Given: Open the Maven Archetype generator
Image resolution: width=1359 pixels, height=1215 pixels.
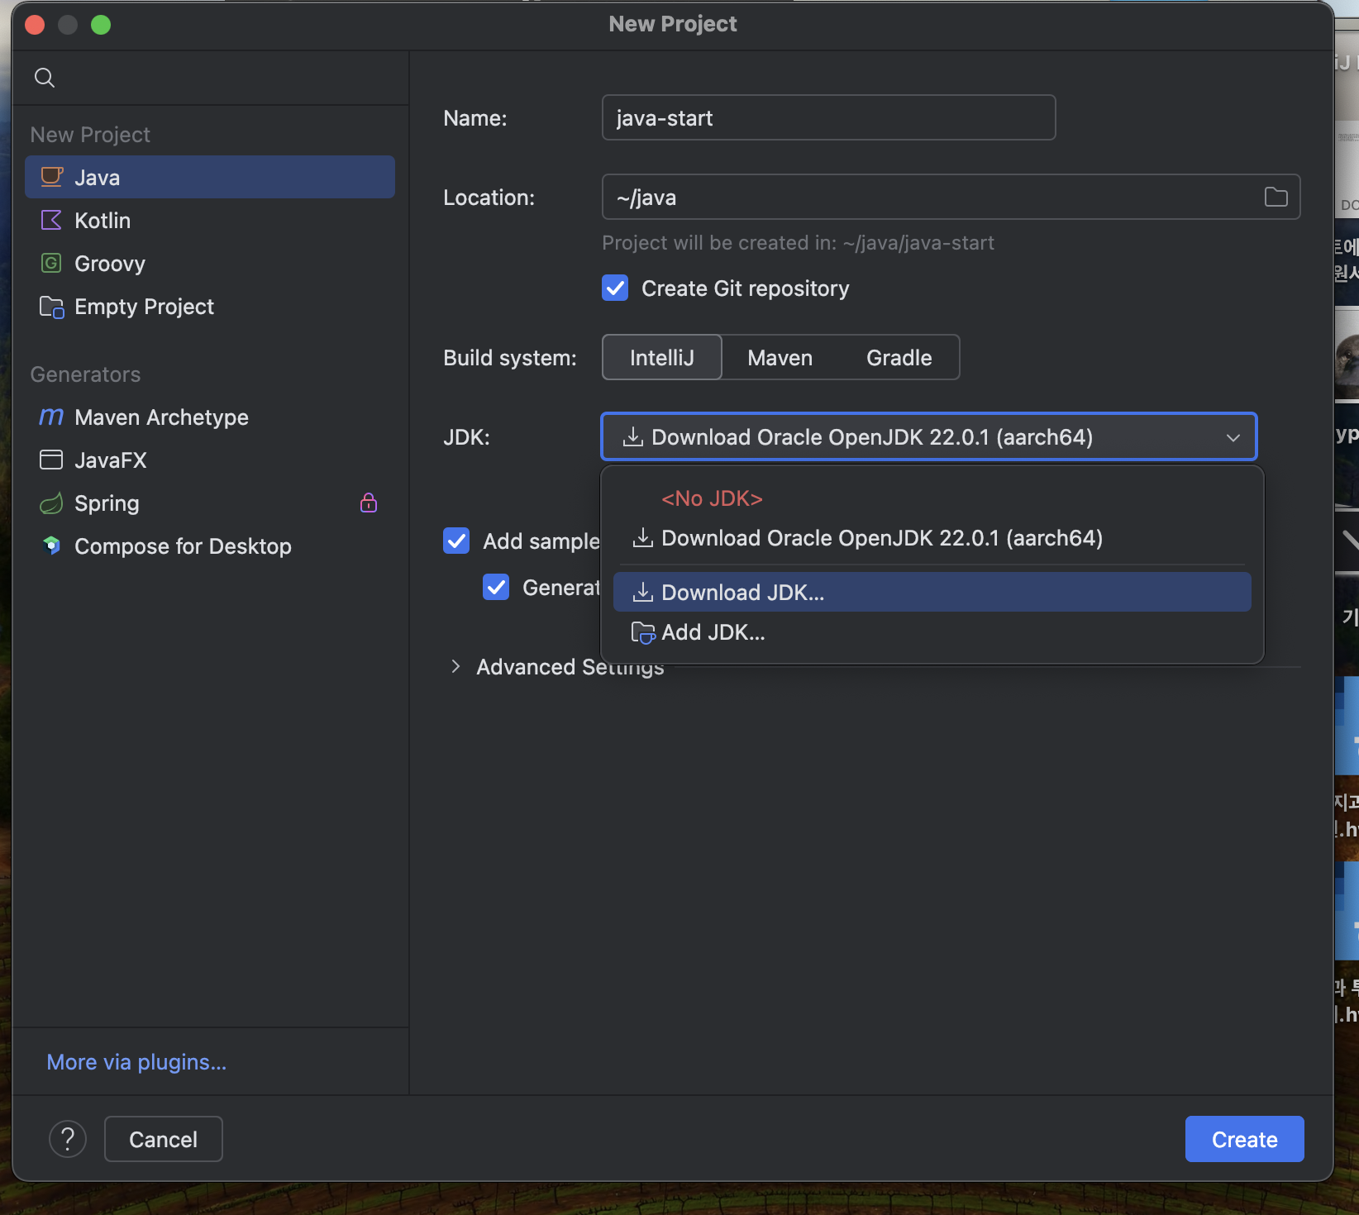Looking at the screenshot, I should click(x=161, y=417).
